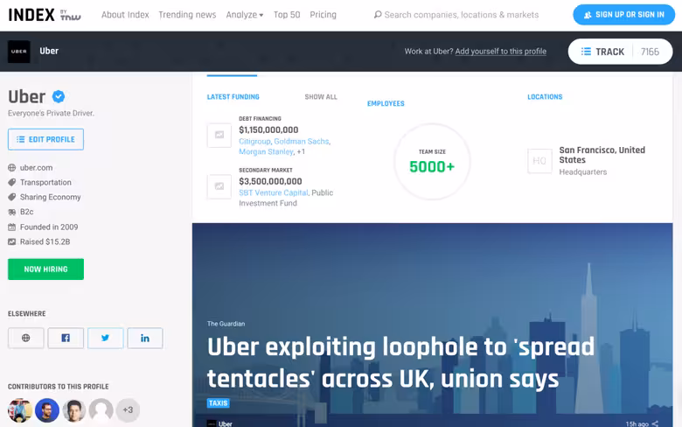Click the calendar icon beside Founded in 2009
Image resolution: width=682 pixels, height=427 pixels.
tap(11, 227)
